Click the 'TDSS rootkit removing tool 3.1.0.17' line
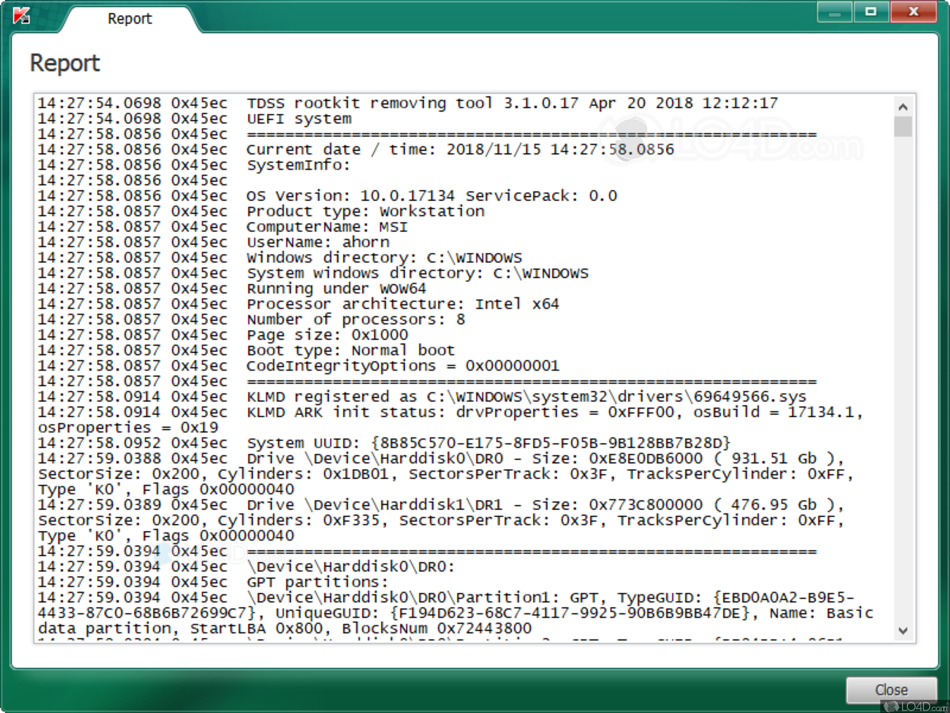The width and height of the screenshot is (950, 713). 408,103
